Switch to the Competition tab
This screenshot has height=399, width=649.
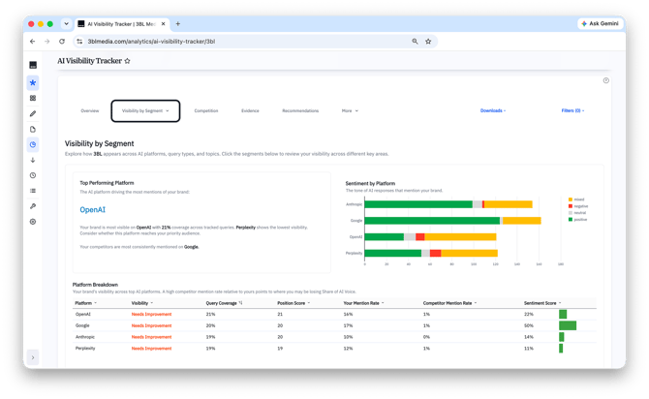click(x=206, y=111)
